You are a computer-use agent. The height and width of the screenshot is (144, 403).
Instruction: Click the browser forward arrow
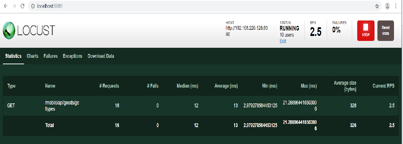tap(14, 6)
